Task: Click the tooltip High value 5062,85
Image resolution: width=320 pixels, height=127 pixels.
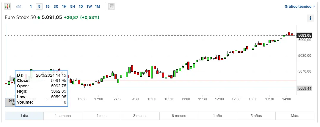Action: pos(59,91)
